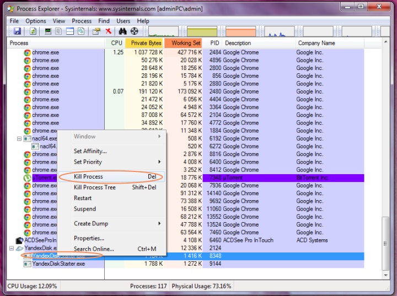Open the View menu
Screen dimensions: 397x296
point(59,21)
